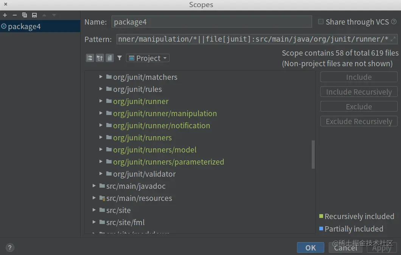This screenshot has width=401, height=255.
Task: Click the filter funnel icon
Action: [120, 58]
